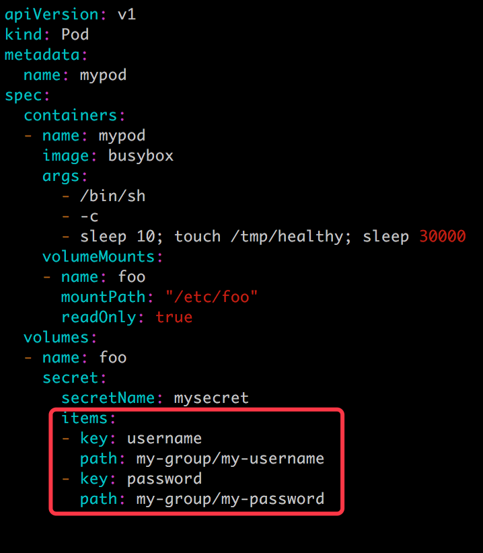The width and height of the screenshot is (483, 553).
Task: Select the my-group/my-password path
Action: point(230,499)
